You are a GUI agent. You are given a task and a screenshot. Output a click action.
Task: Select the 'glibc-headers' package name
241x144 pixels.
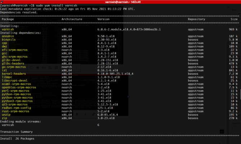13,63
